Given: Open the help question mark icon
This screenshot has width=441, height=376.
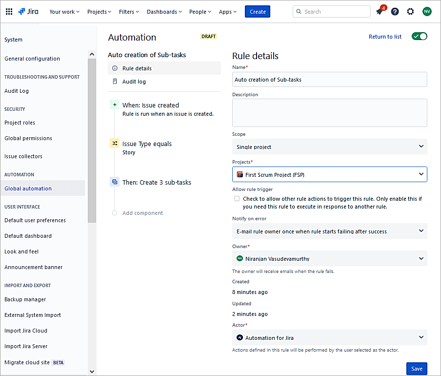Looking at the screenshot, I should pyautogui.click(x=395, y=12).
